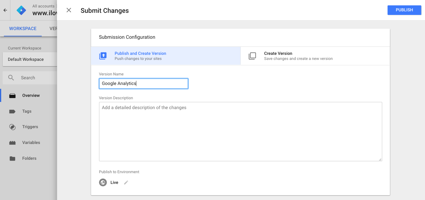Edit the Live environment with the pencil icon

pos(126,182)
